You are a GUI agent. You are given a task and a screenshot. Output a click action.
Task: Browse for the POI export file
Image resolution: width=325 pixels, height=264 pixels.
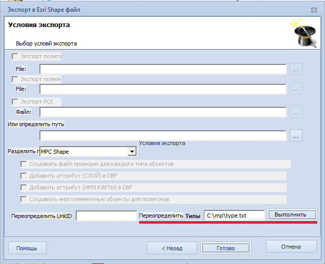tap(296, 112)
